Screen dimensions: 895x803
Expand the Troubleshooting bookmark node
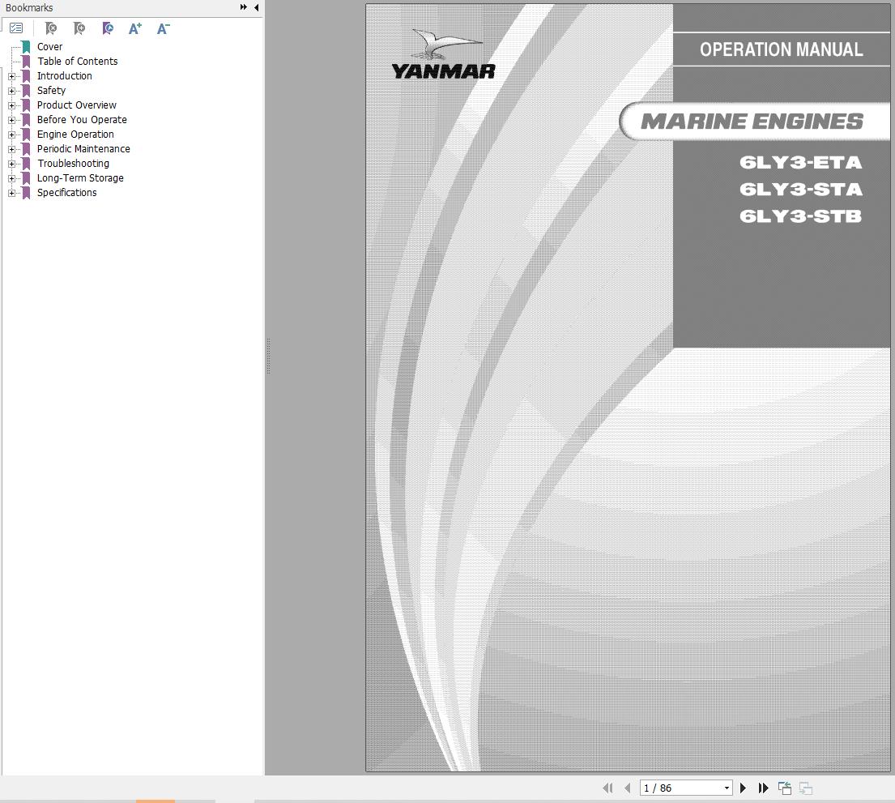pyautogui.click(x=11, y=163)
